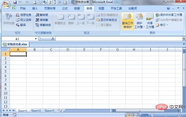Open the 加载项 ribbon tab
This screenshot has width=186, height=117.
coord(133,8)
